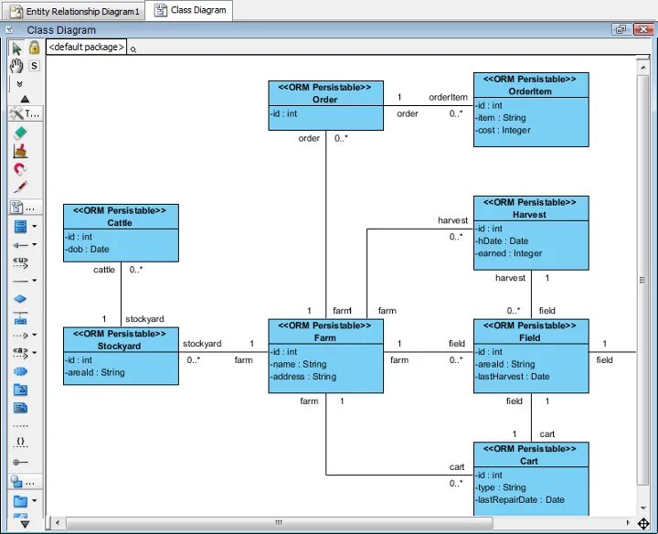Select the Order class header
The image size is (658, 534).
(325, 93)
